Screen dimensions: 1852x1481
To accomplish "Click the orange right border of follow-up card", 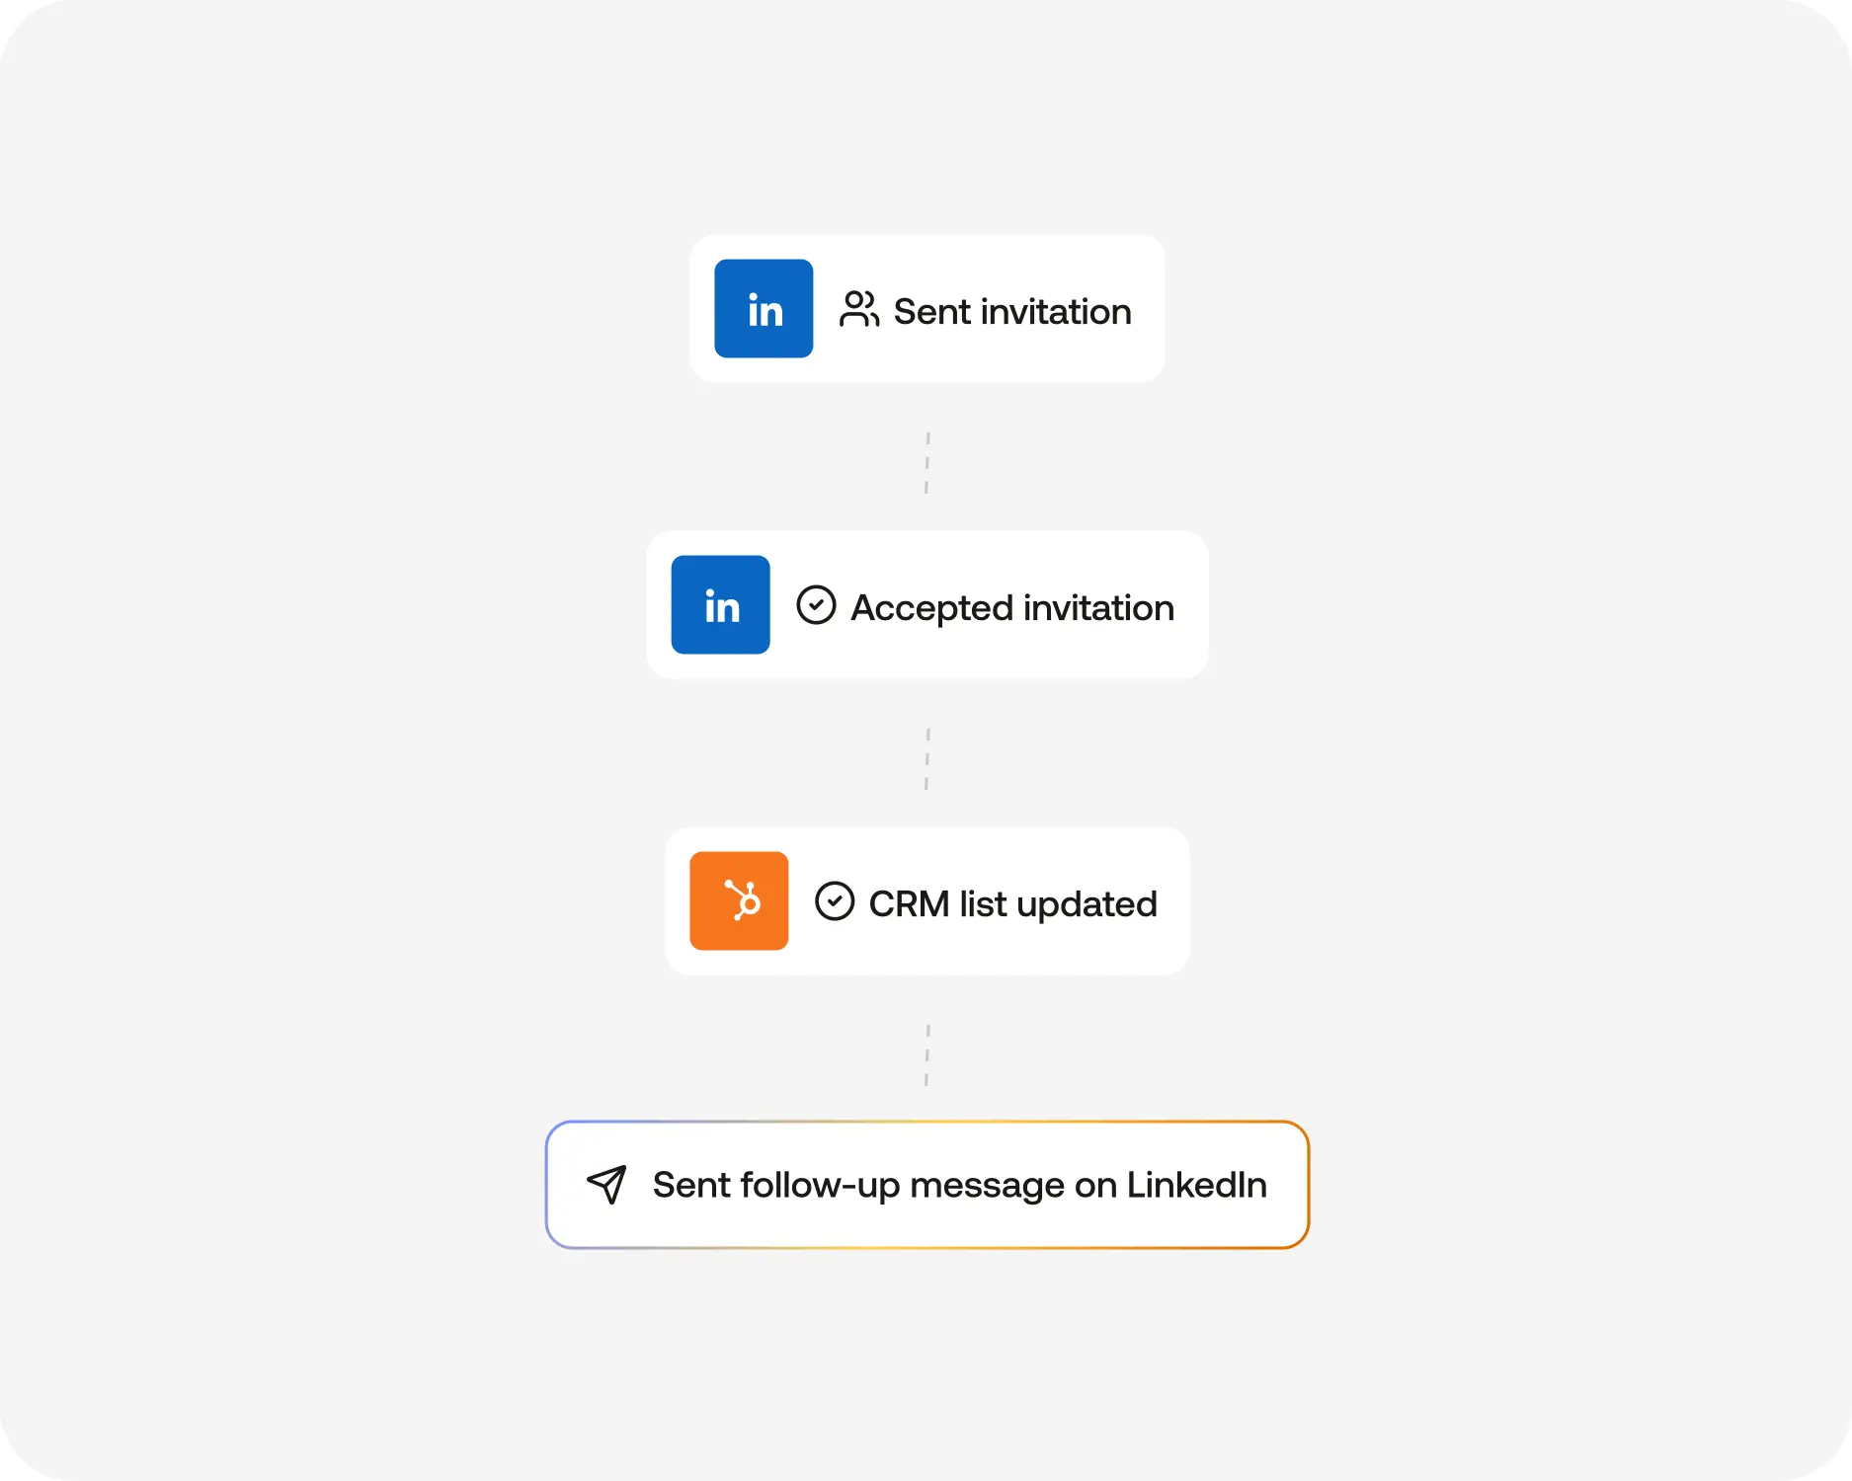I will tap(1308, 1185).
